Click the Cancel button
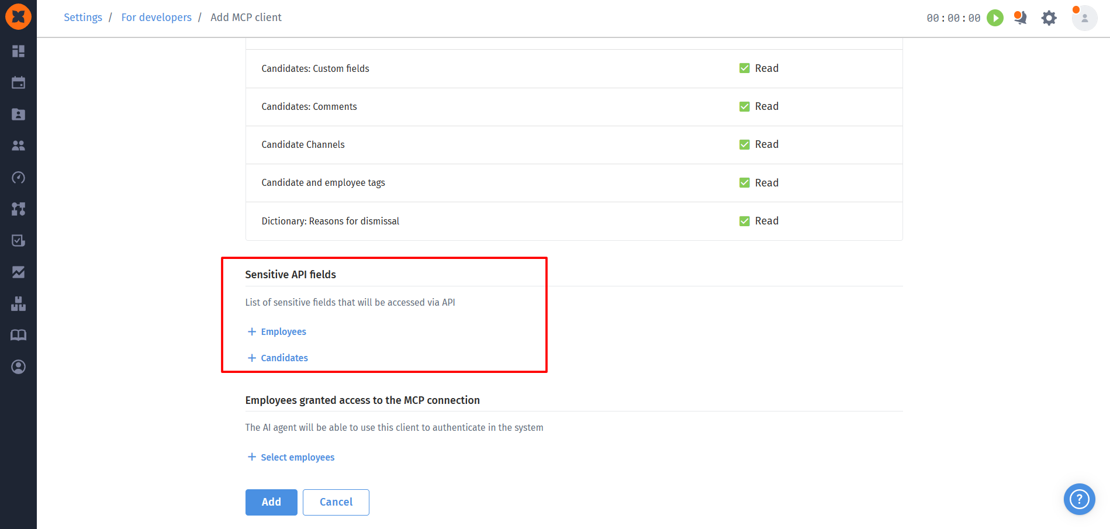 coord(336,502)
